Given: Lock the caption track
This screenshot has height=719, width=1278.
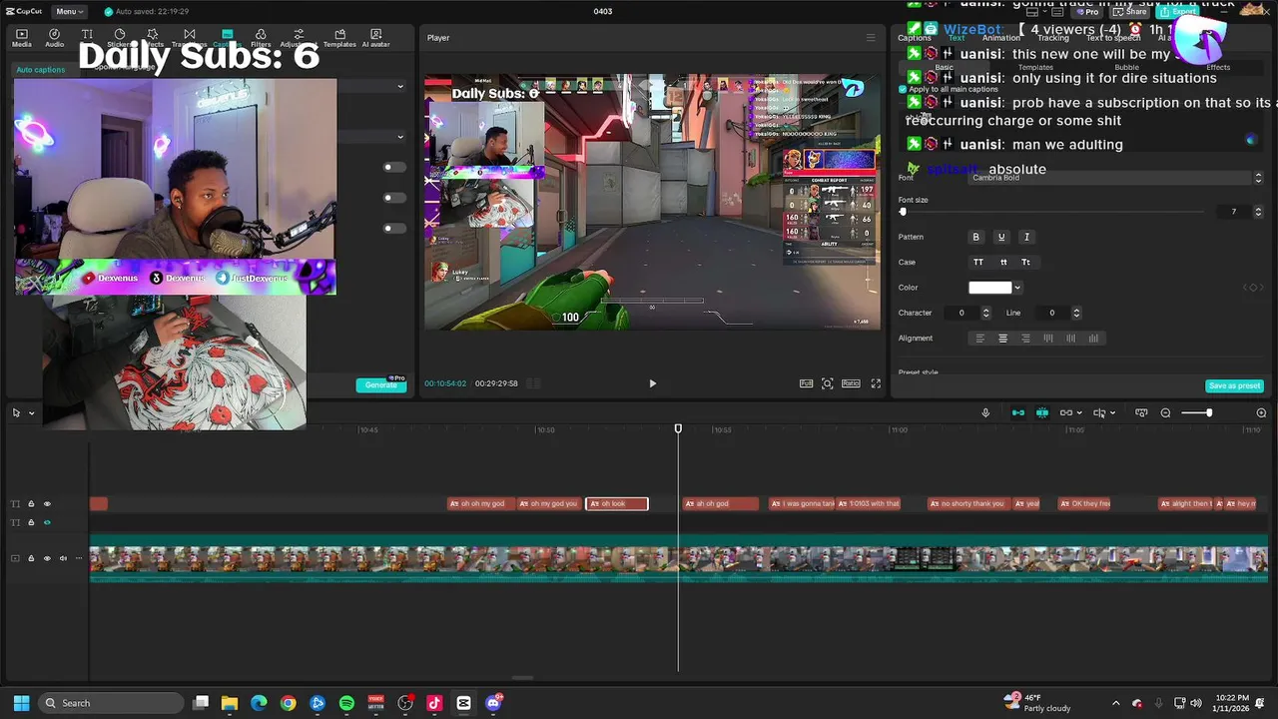Looking at the screenshot, I should (x=31, y=503).
